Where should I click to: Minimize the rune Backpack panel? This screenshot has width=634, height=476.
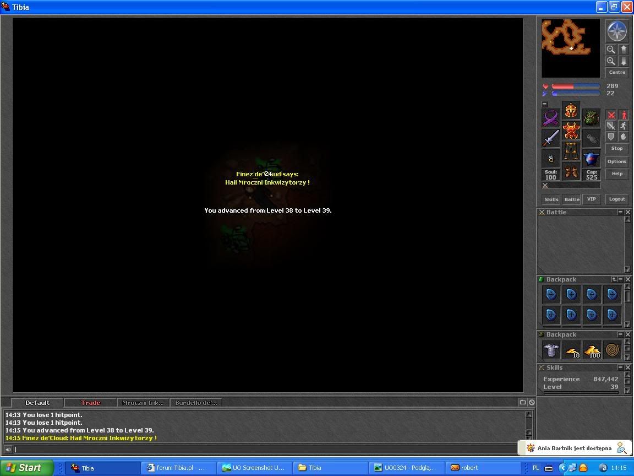click(621, 279)
